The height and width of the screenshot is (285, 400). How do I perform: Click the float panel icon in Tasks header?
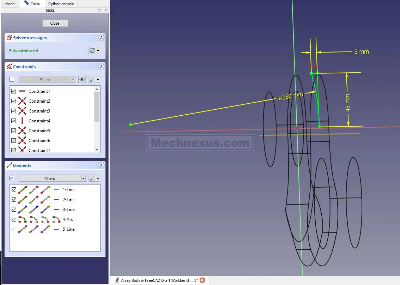pyautogui.click(x=99, y=10)
